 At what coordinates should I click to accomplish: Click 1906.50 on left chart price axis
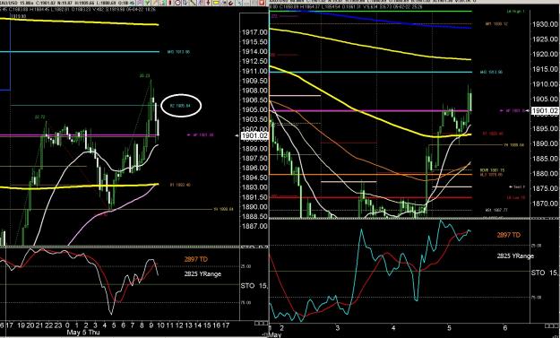point(254,100)
